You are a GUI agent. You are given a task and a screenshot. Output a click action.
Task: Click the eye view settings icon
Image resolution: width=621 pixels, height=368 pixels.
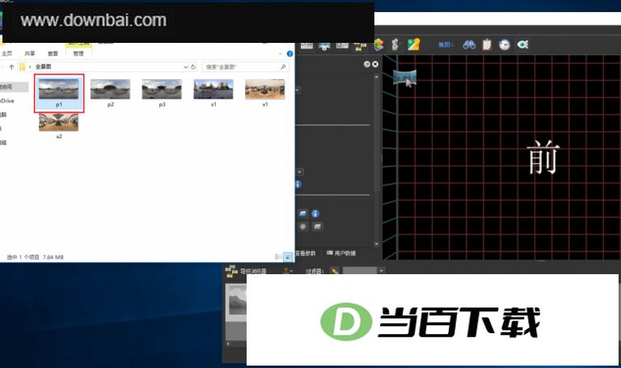coord(522,44)
